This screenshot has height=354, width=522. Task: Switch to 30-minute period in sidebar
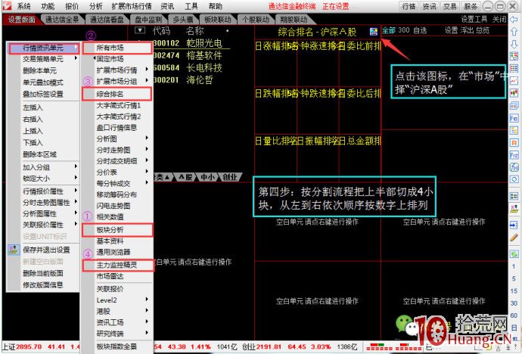tap(514, 303)
